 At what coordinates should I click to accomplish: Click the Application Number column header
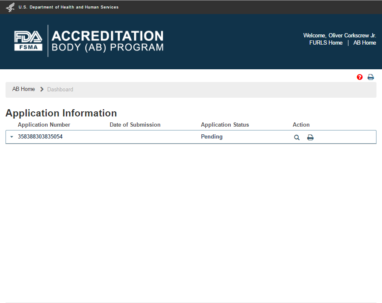(x=44, y=125)
